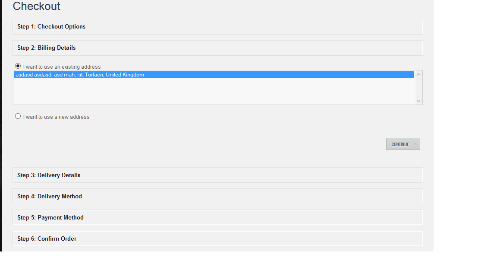Screen dimensions: 497x280
Task: Click the 'I want to use a new address' label
Action: pyautogui.click(x=57, y=117)
